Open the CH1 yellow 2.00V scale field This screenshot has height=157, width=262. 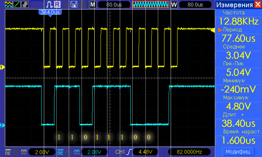(x=42, y=152)
